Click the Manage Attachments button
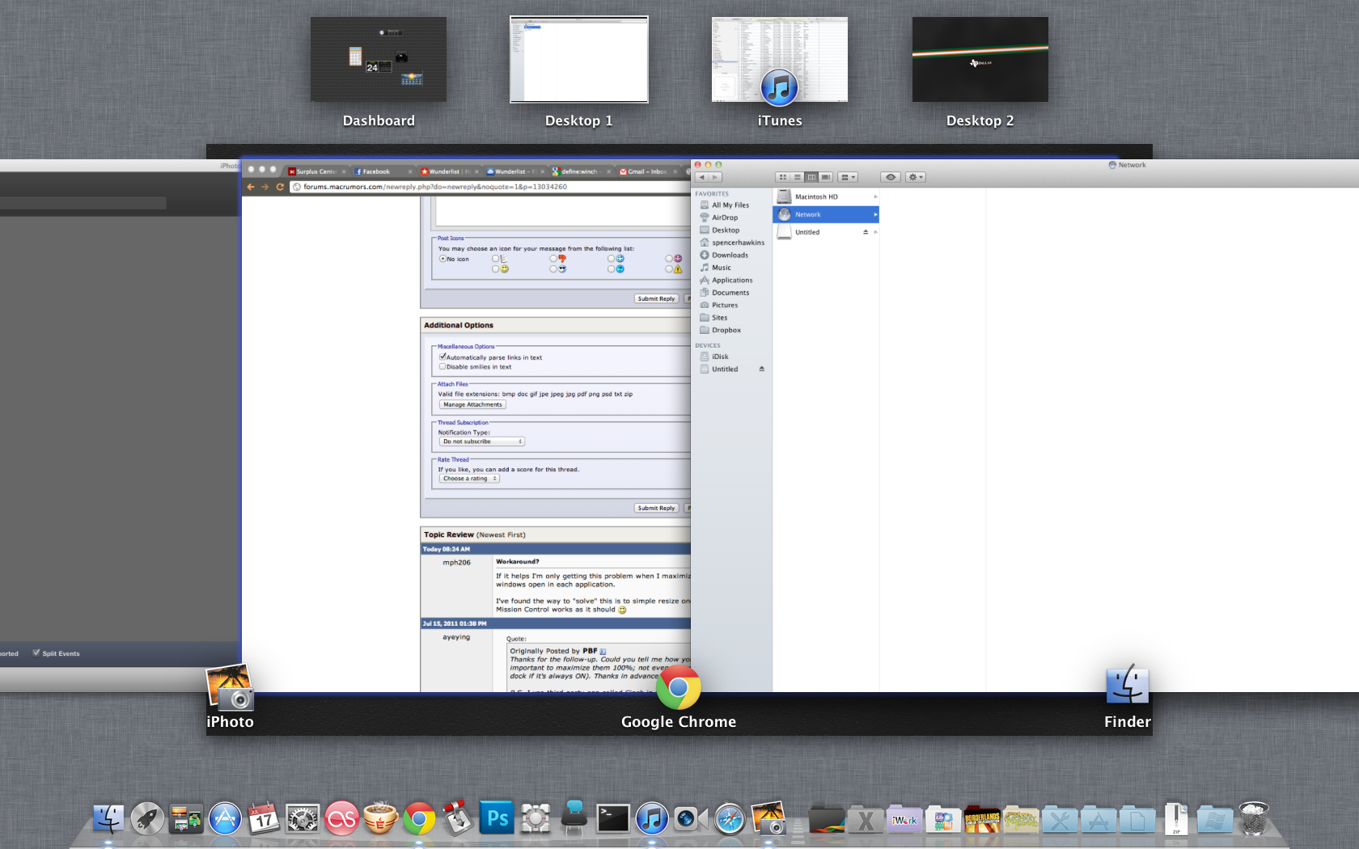 click(x=472, y=404)
